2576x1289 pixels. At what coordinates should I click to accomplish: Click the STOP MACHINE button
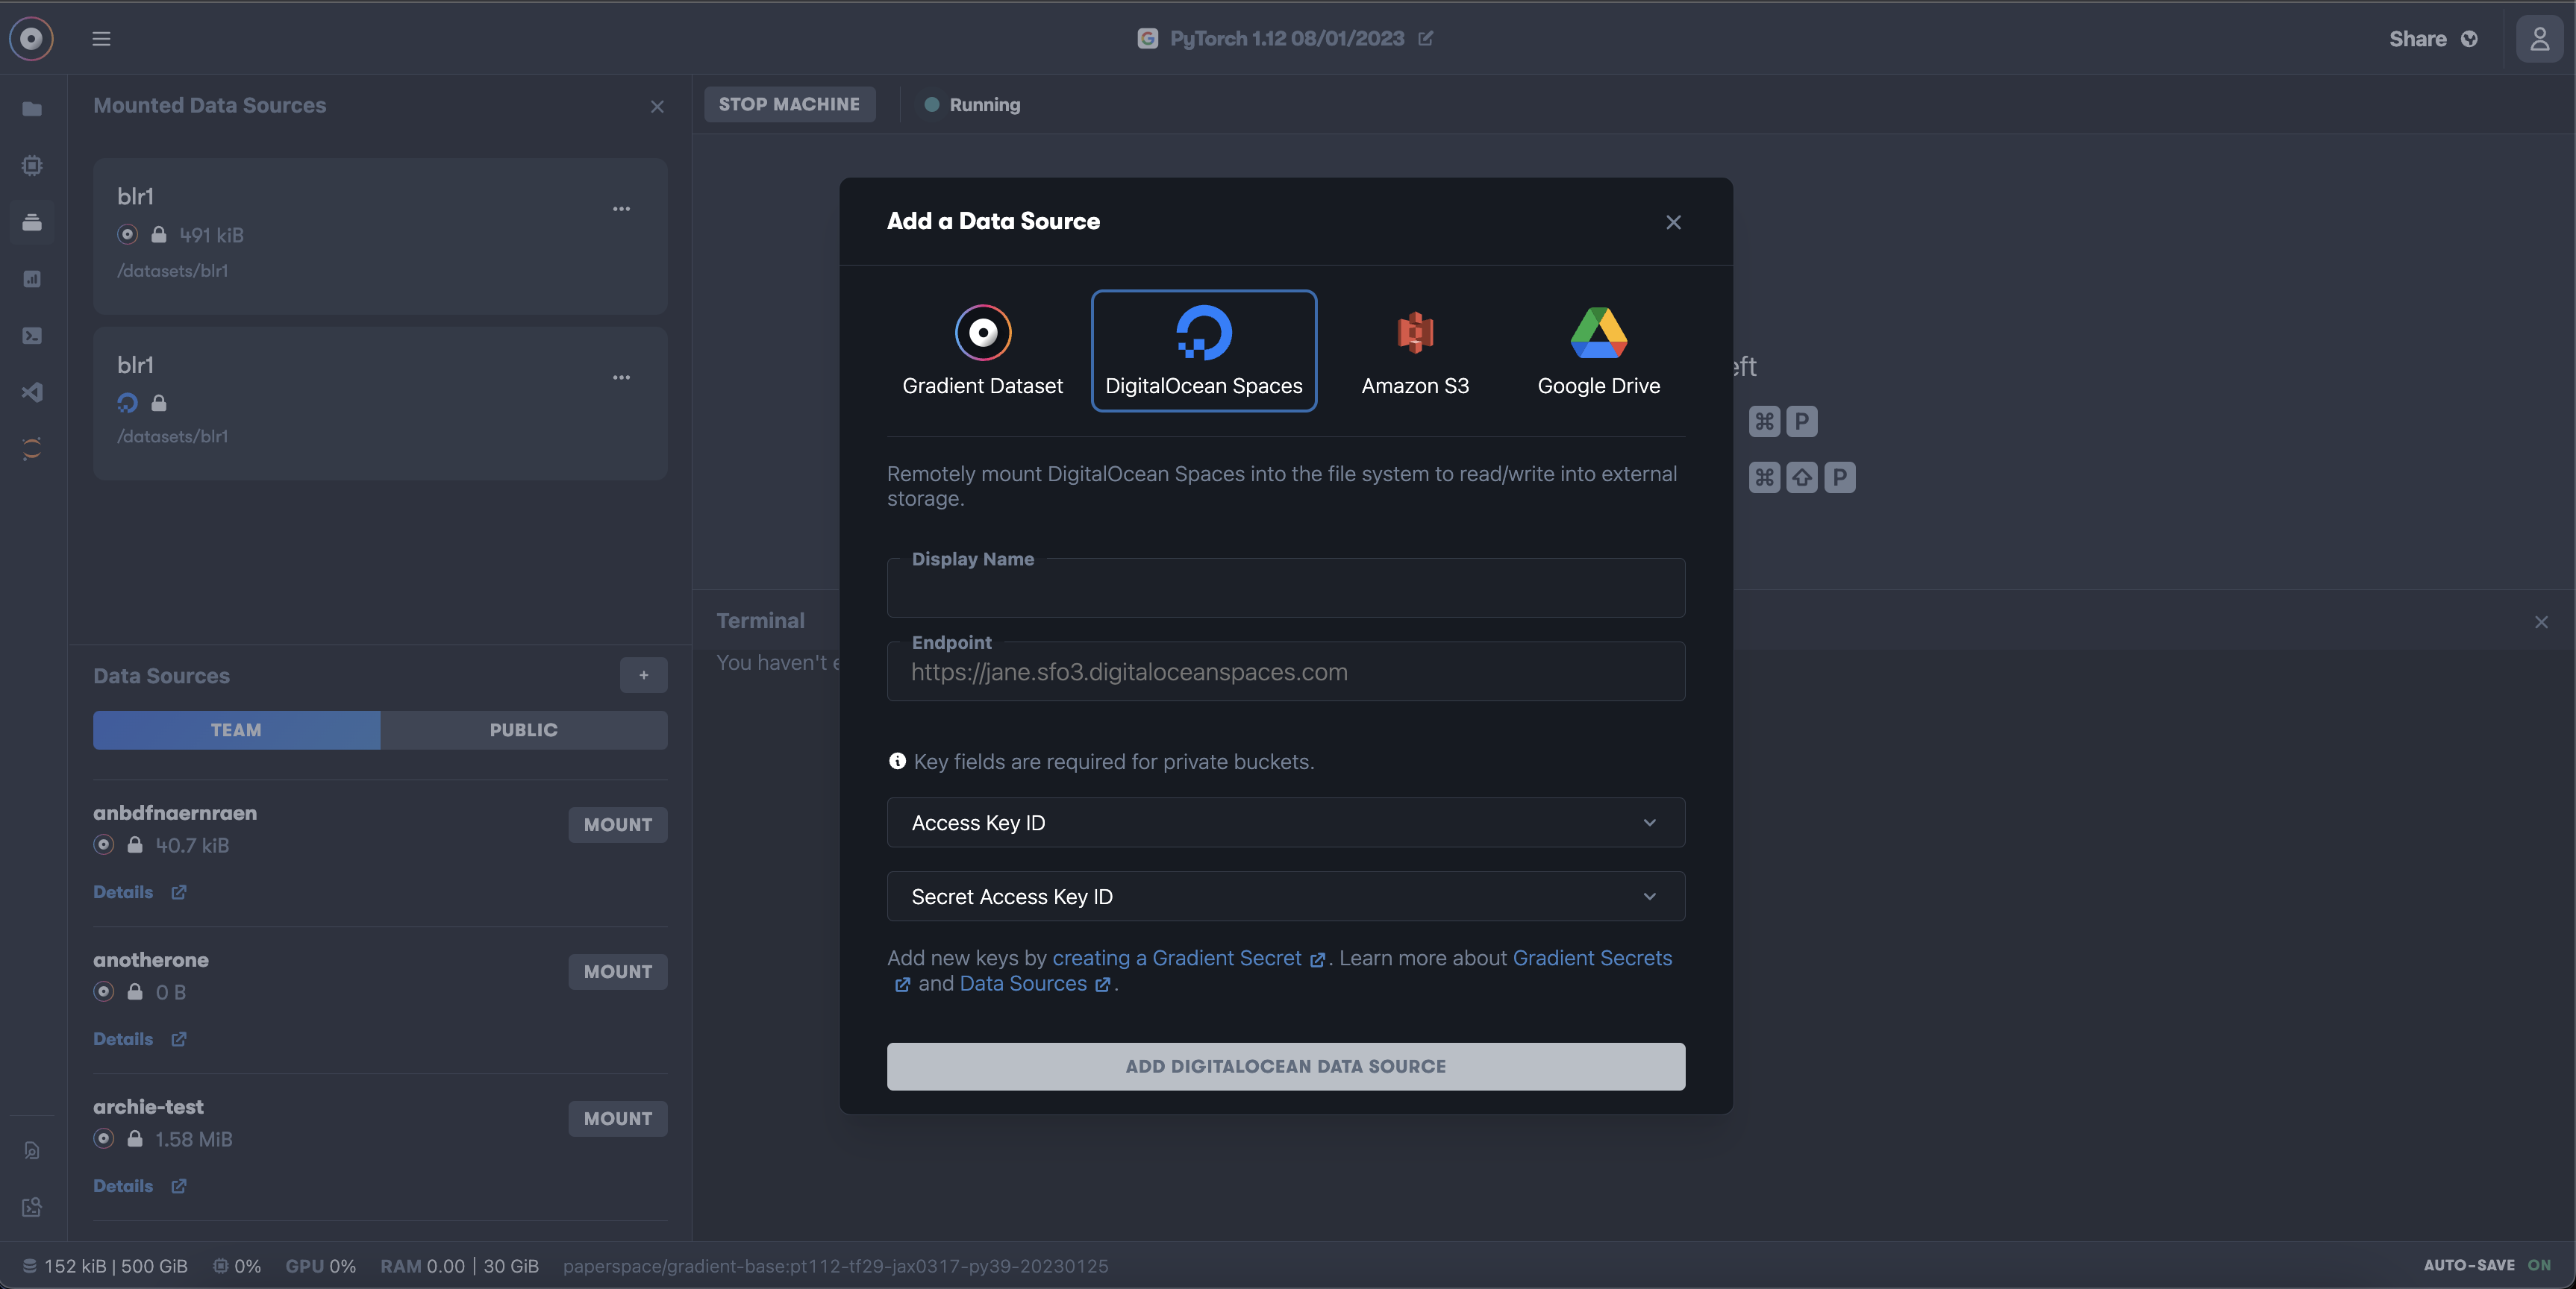[789, 104]
